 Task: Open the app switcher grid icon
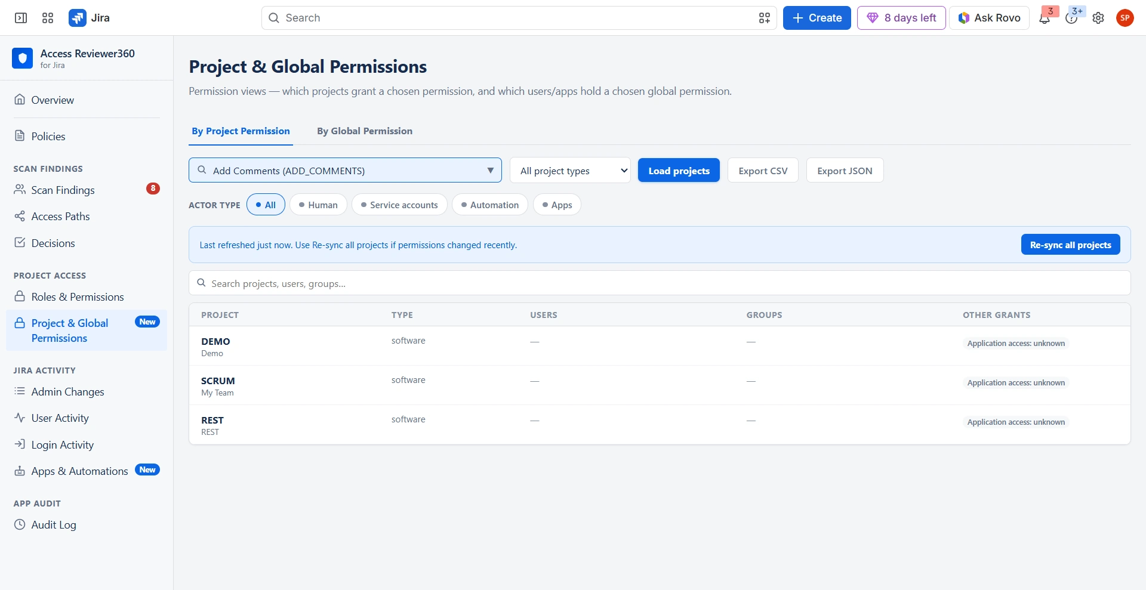click(x=48, y=18)
